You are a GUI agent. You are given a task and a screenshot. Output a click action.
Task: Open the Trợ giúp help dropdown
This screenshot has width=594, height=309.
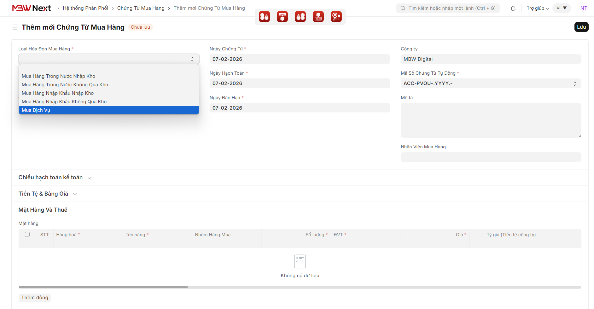537,9
